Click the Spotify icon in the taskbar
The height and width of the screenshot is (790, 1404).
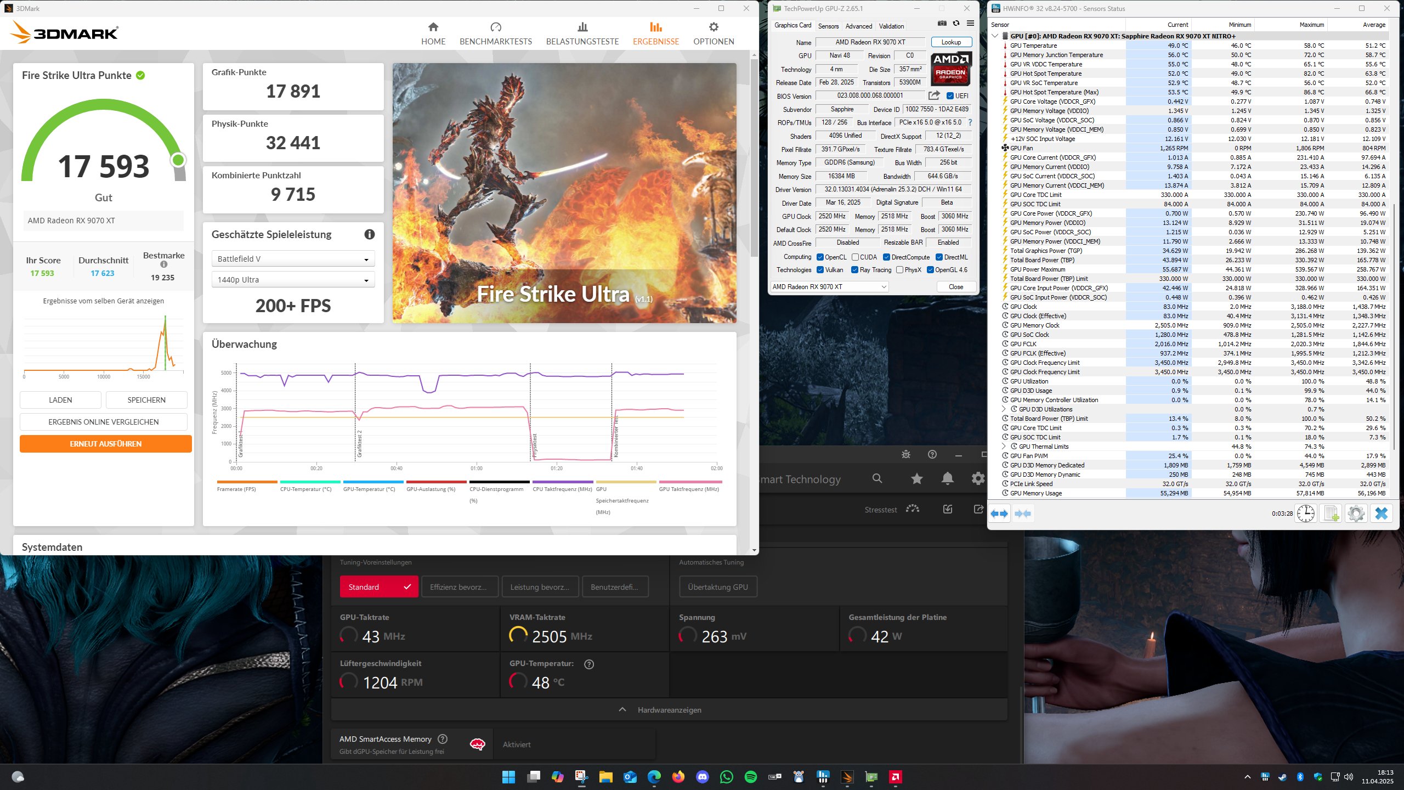(x=751, y=777)
